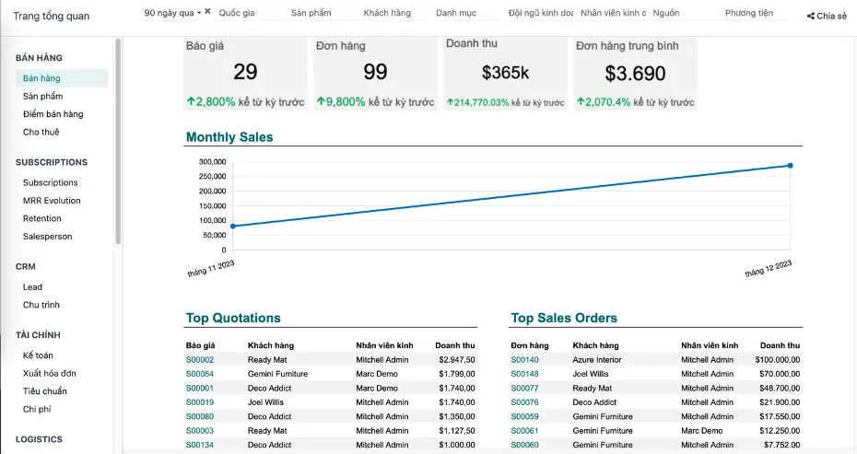This screenshot has width=857, height=454.
Task: Click the Báo giá KPI card
Action: (245, 74)
